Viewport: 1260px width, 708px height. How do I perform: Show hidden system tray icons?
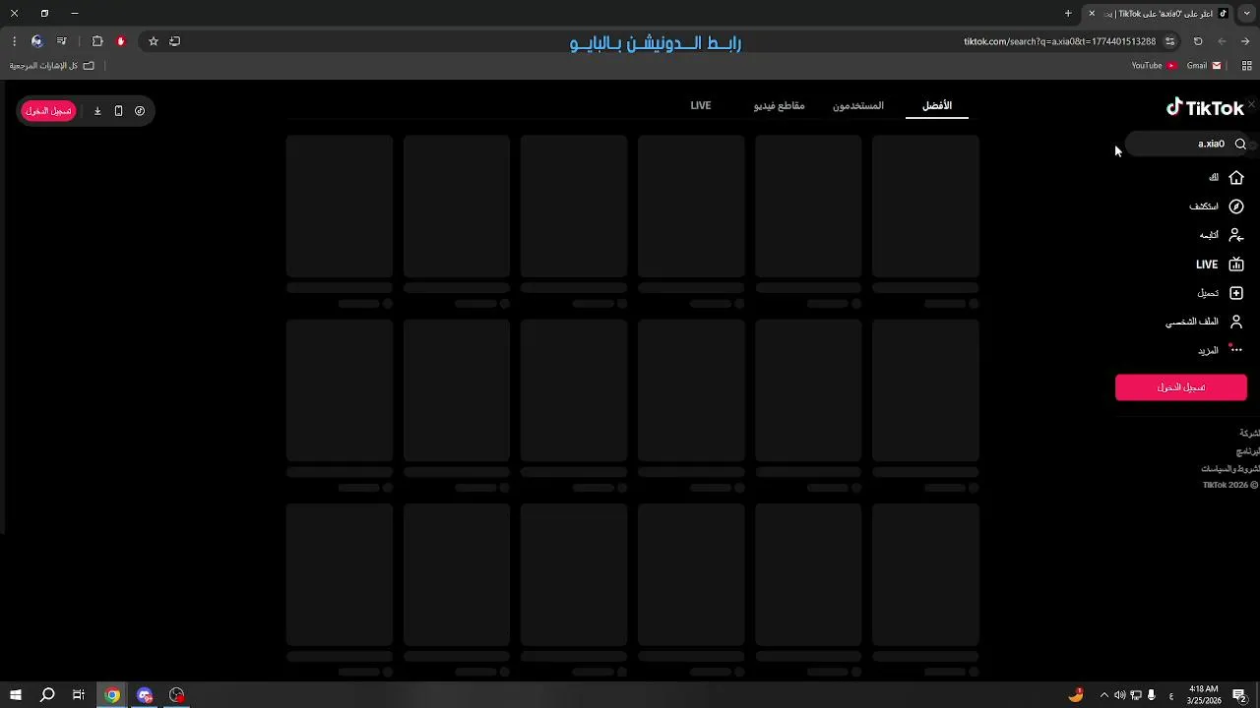(x=1103, y=695)
